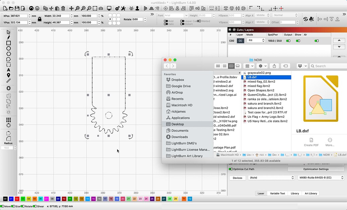The width and height of the screenshot is (347, 210).
Task: Click the Zoom In magnifier in toolbar
Action: pyautogui.click(x=83, y=8)
